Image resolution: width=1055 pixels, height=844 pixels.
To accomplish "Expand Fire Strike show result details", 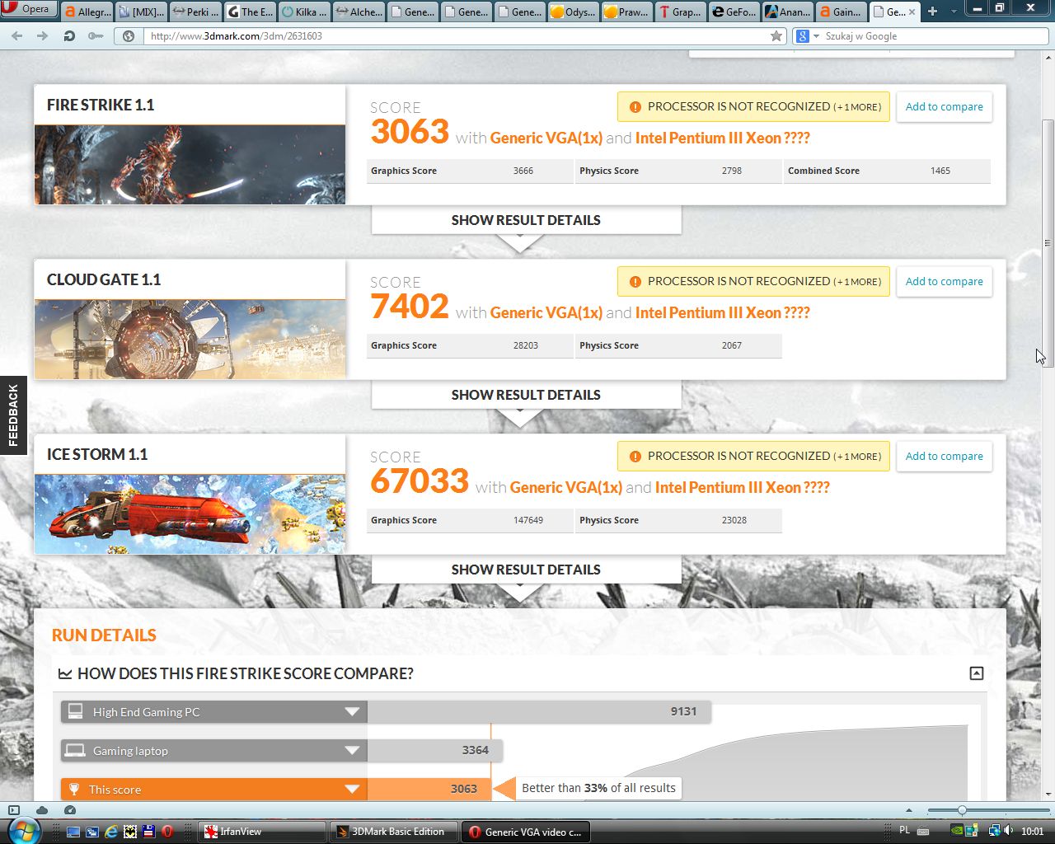I will coord(526,220).
